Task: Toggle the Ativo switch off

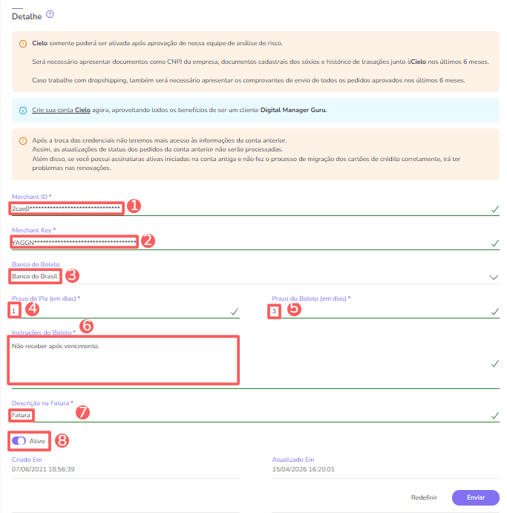Action: point(19,441)
